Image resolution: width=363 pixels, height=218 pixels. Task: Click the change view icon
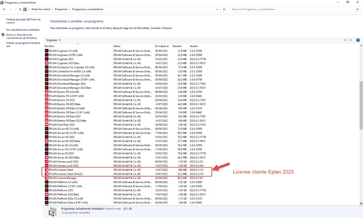pos(346,40)
